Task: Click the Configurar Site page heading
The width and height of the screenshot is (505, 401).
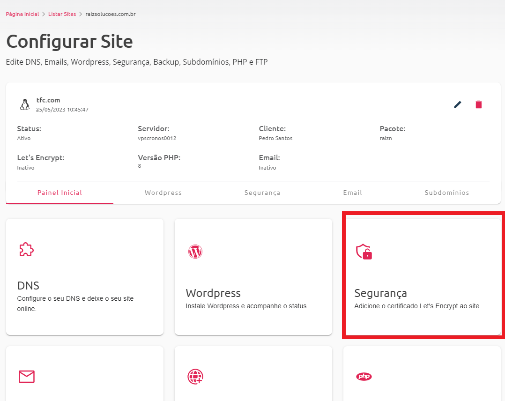Action: 69,42
